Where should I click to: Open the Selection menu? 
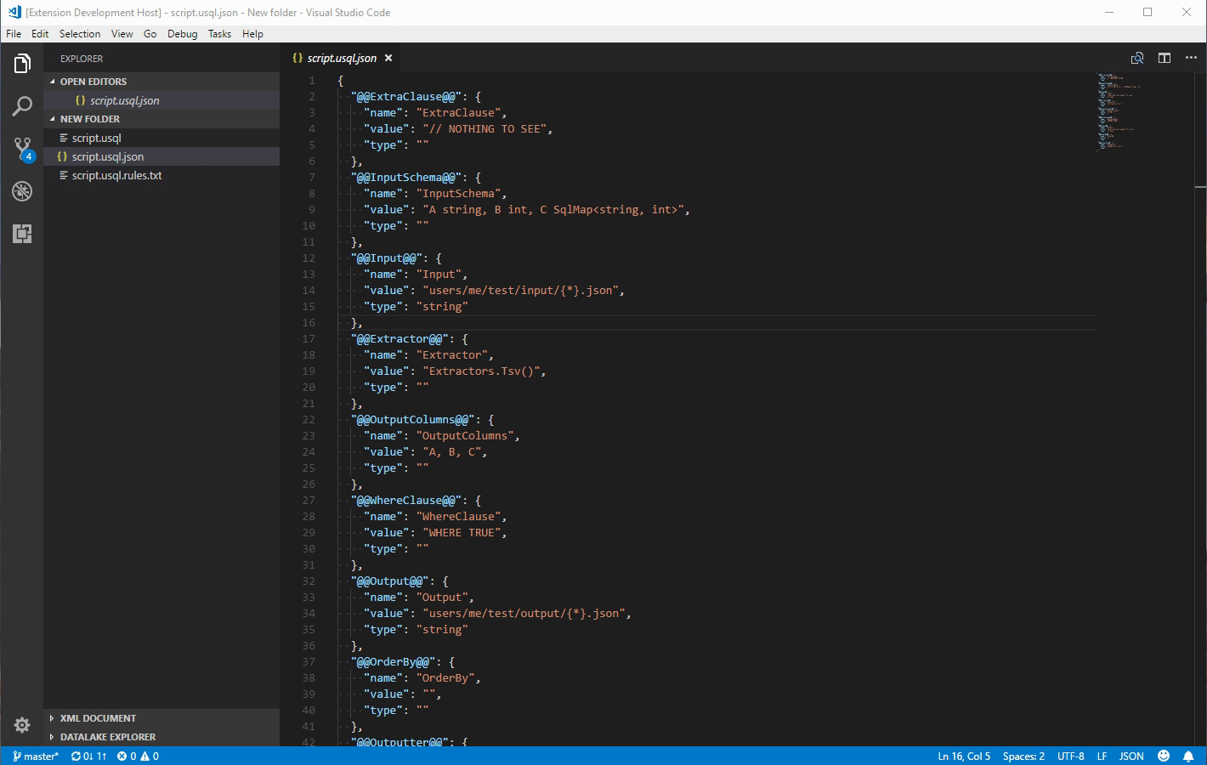pyautogui.click(x=80, y=34)
